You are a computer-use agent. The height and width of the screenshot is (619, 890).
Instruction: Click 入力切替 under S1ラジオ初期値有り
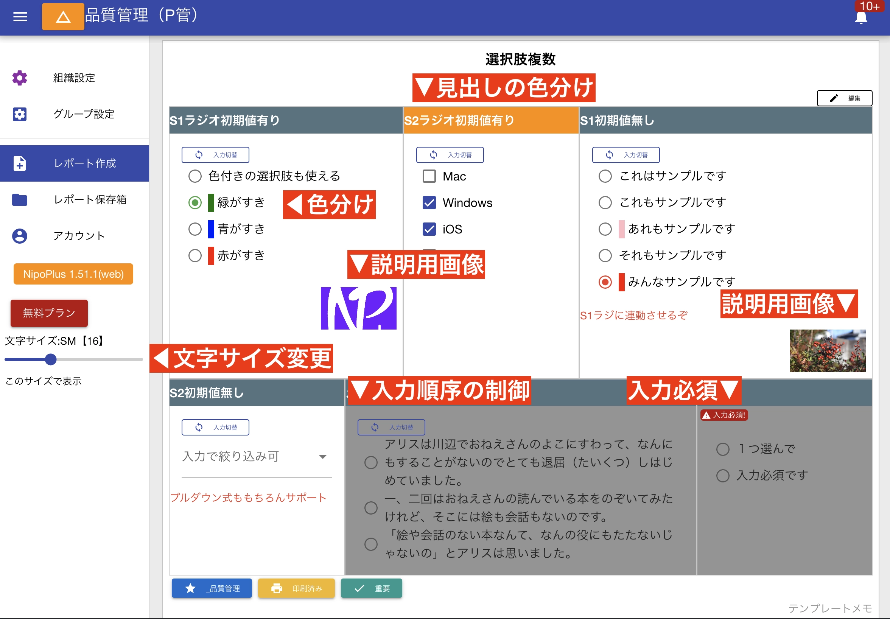215,155
